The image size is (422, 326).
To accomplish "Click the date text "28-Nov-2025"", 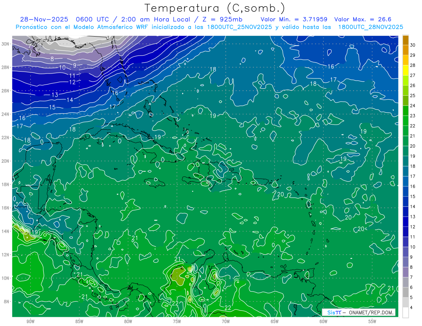I will pos(44,19).
